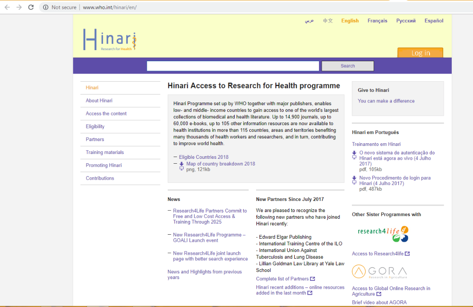Open Research4Life Partners Commit news link
This screenshot has height=307, width=473.
tap(210, 216)
